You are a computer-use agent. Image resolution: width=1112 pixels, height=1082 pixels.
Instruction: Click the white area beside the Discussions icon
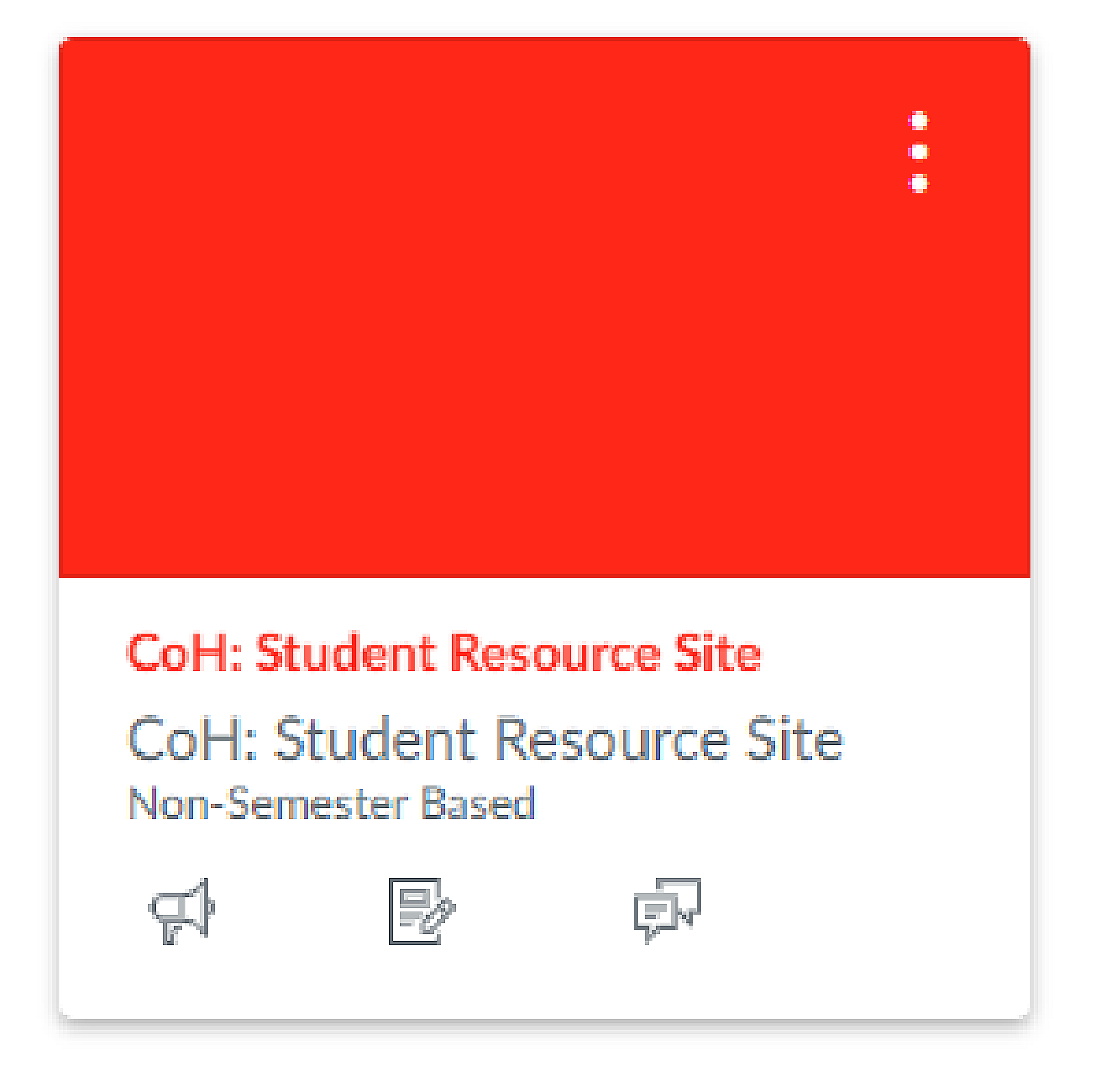point(853,911)
